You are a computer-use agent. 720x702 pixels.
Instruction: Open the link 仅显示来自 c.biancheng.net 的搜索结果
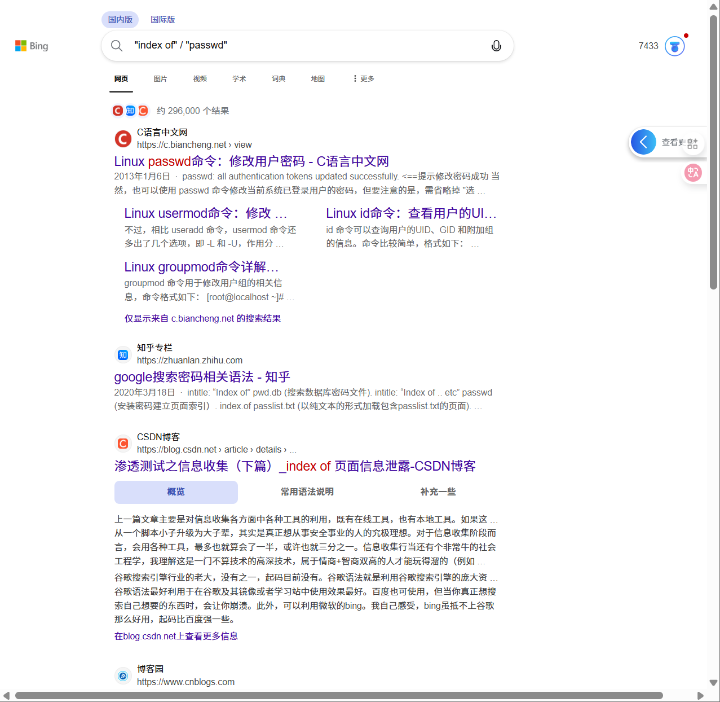(202, 318)
